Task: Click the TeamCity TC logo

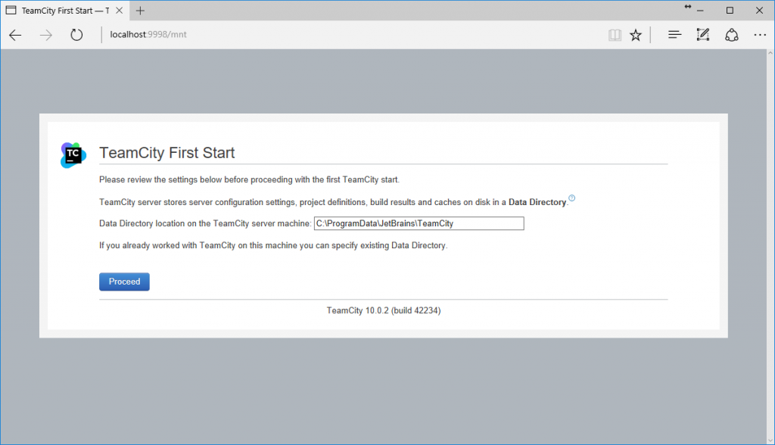Action: tap(73, 155)
